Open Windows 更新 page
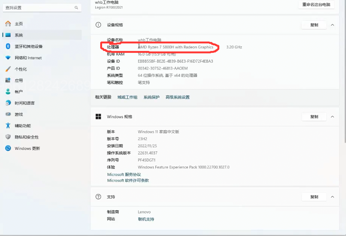 pyautogui.click(x=42, y=148)
